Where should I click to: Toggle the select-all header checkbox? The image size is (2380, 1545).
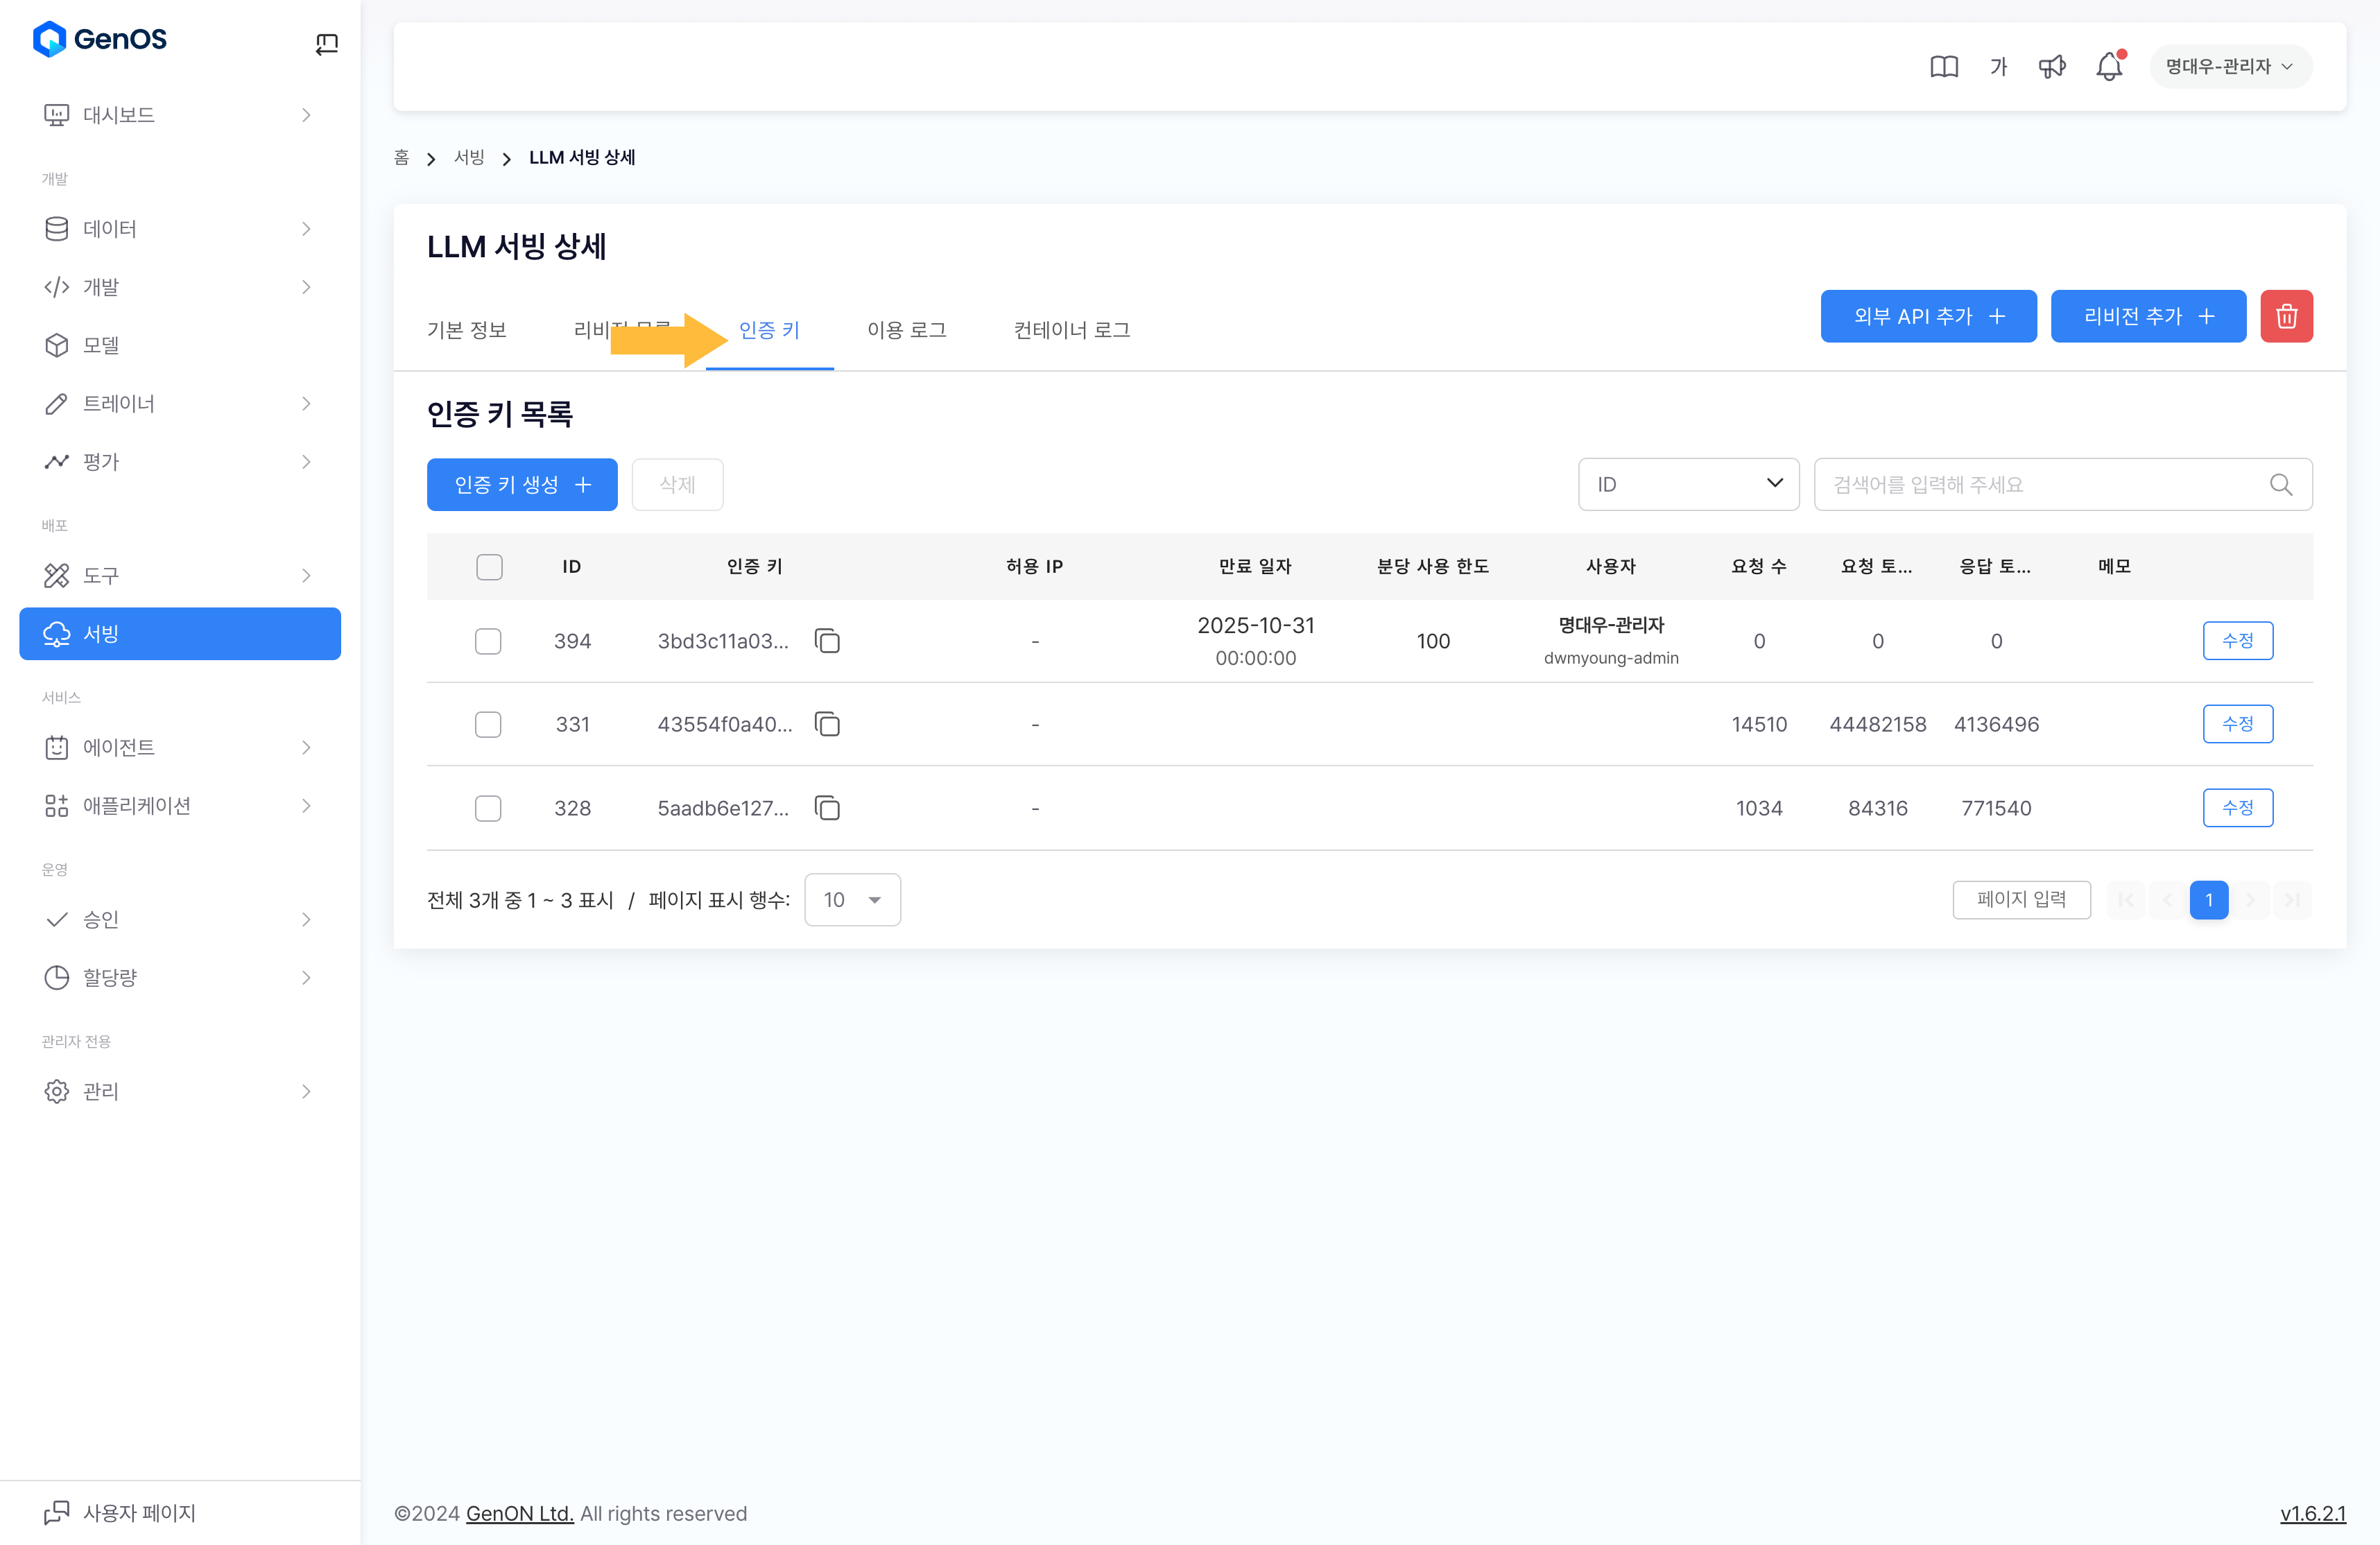489,567
